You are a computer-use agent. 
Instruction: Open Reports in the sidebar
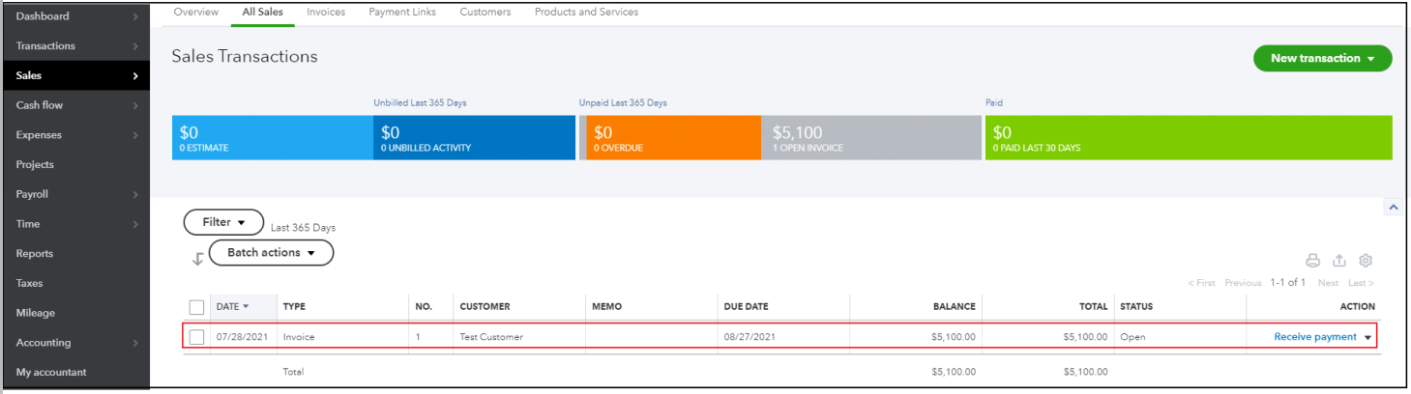click(35, 254)
